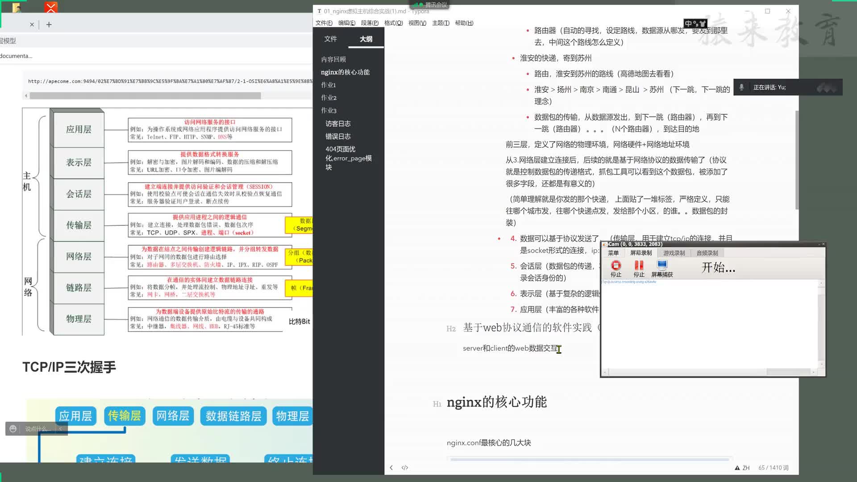Collapse Typora sidebar with the left arrow
The height and width of the screenshot is (482, 857).
tap(391, 468)
